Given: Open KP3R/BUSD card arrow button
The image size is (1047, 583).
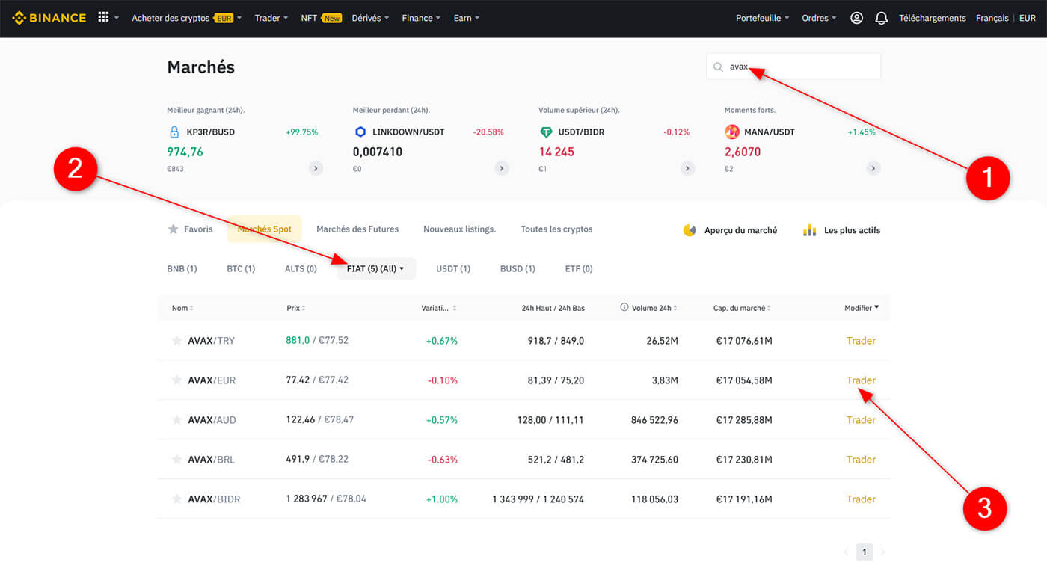Looking at the screenshot, I should (316, 169).
